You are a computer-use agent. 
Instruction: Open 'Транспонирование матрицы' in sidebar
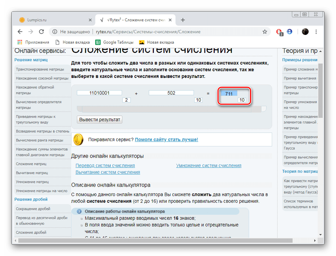(40, 69)
